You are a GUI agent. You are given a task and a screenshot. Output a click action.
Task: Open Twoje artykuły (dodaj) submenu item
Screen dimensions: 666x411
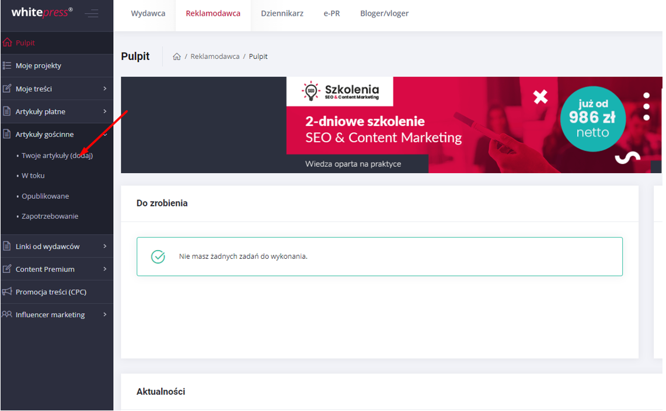pos(57,156)
